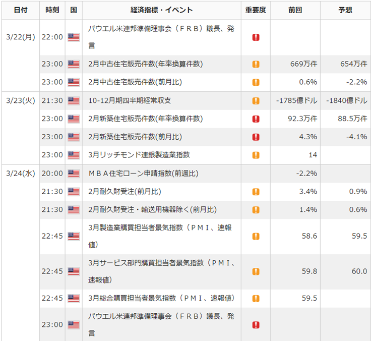371x341 pixels.
Task: Click orange importance icon for 10-12月期四半期経常収支
Action: pyautogui.click(x=256, y=101)
